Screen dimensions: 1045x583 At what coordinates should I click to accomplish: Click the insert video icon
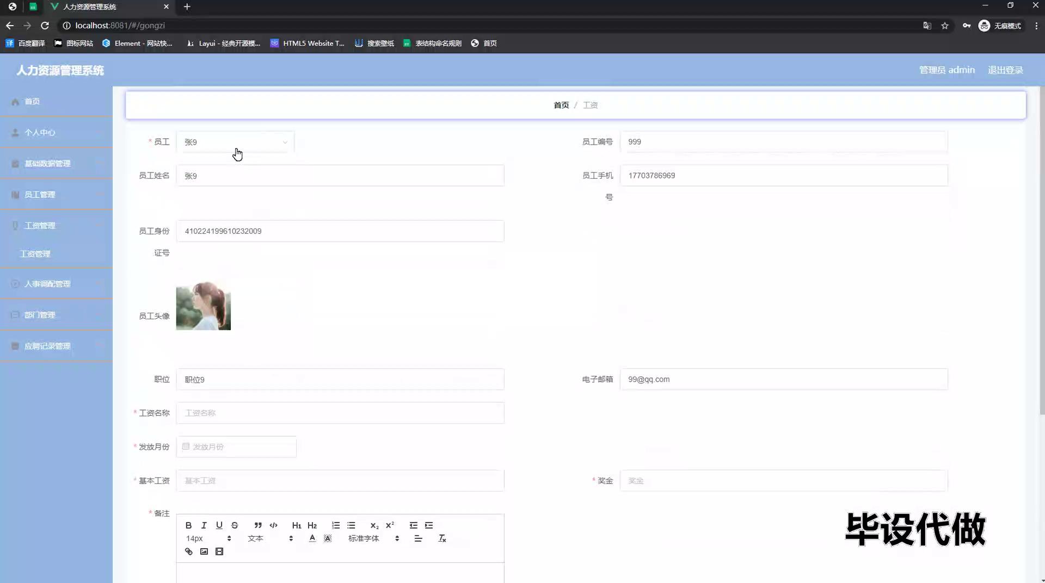coord(219,551)
